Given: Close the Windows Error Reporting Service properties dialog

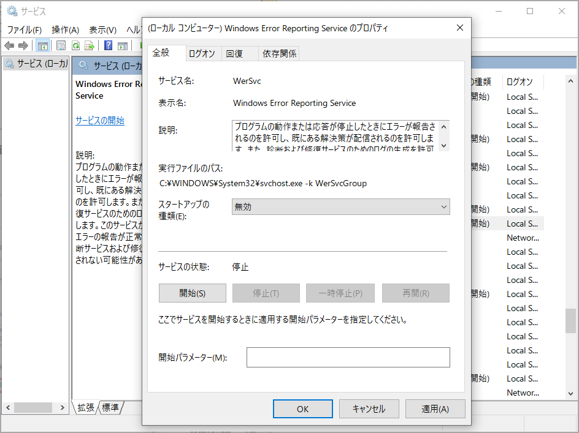Looking at the screenshot, I should click(x=460, y=28).
